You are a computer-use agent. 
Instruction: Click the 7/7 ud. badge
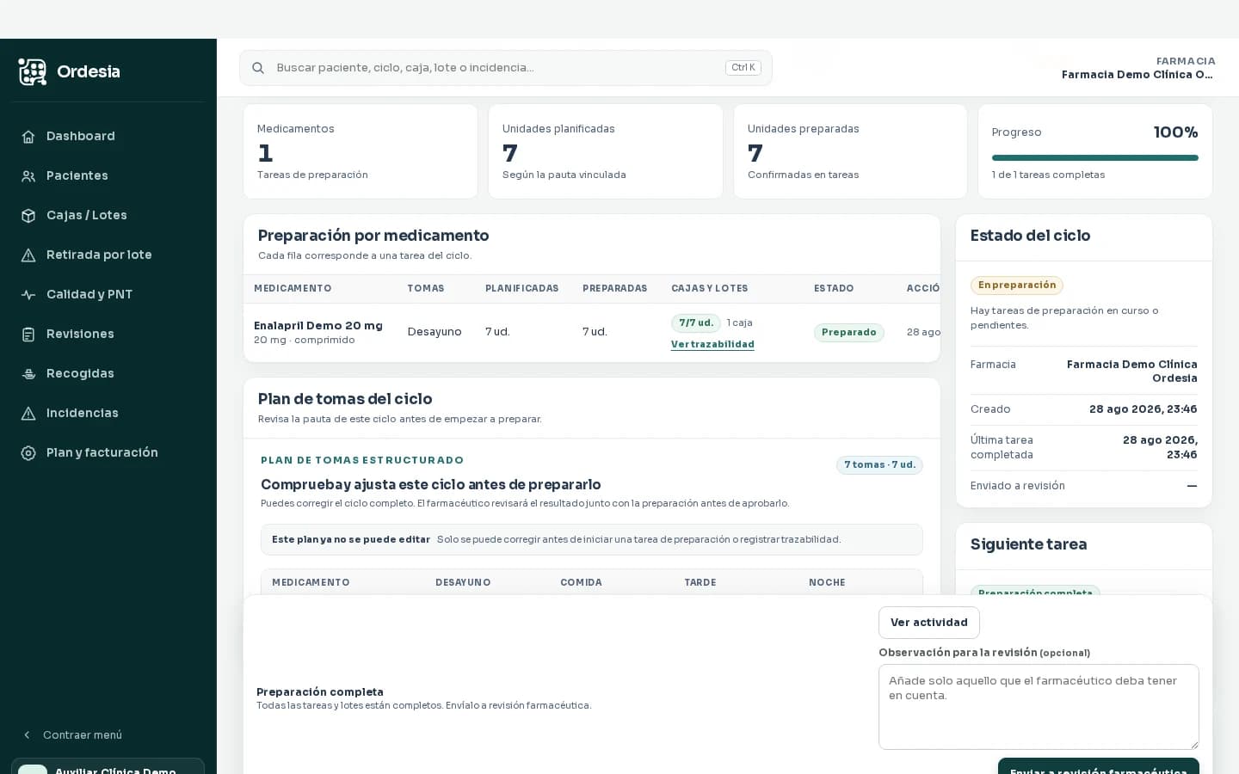coord(696,323)
